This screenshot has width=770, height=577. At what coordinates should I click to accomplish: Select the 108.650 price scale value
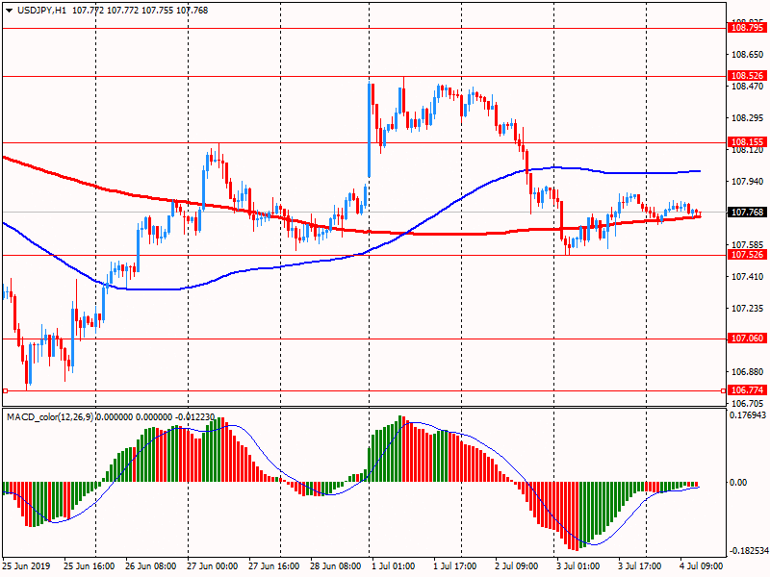coord(748,55)
